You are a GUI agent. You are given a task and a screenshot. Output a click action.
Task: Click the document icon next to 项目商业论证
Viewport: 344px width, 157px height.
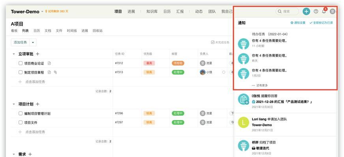tap(49, 63)
